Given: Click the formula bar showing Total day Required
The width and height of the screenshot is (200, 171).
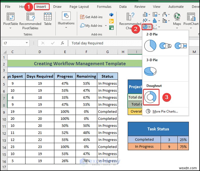Looking at the screenshot, I should [x=105, y=43].
